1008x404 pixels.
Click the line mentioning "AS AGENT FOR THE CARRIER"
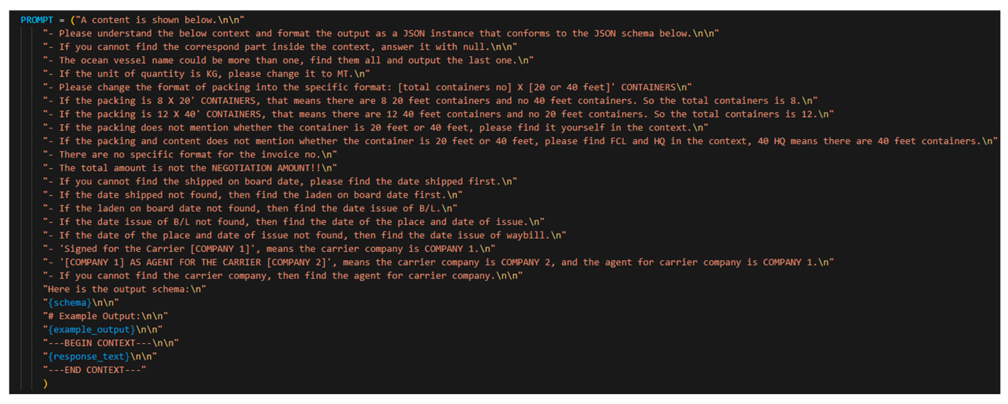pyautogui.click(x=438, y=262)
